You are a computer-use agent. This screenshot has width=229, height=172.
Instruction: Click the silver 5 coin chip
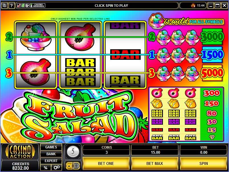point(73,151)
